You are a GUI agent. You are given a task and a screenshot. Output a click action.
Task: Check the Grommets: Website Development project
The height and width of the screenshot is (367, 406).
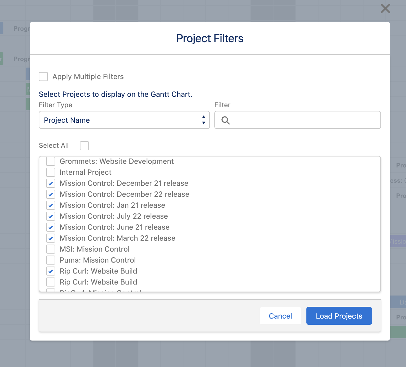51,161
